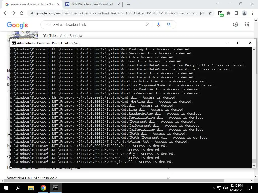Open the Extensions puzzle piece menu
Image resolution: width=258 pixels, height=193 pixels.
228,13
